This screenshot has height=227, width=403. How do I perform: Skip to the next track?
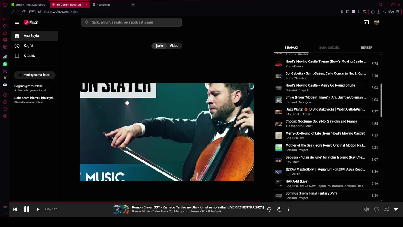tap(38, 209)
